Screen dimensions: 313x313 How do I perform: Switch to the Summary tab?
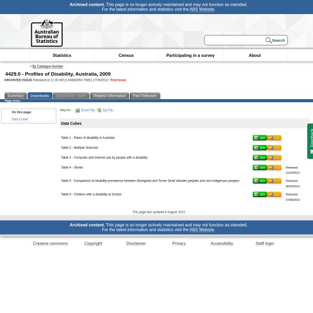[x=15, y=96]
